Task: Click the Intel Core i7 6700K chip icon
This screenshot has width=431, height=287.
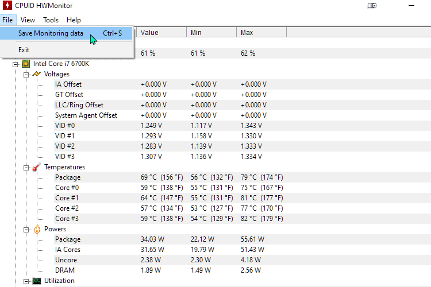Action: [26, 64]
